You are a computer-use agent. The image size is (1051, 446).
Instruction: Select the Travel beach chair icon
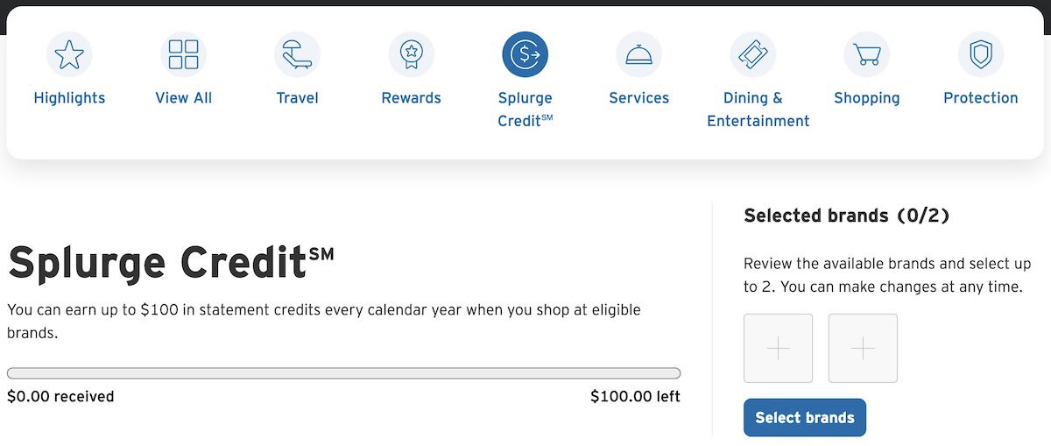(298, 54)
